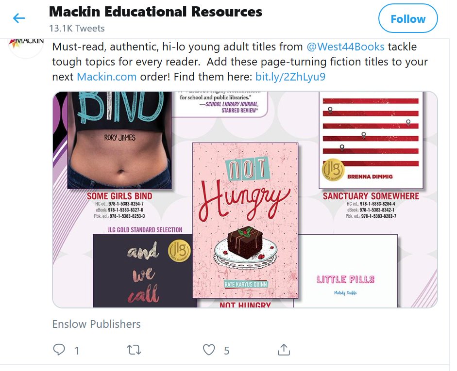
Task: Open the @West44Books mention
Action: click(345, 47)
